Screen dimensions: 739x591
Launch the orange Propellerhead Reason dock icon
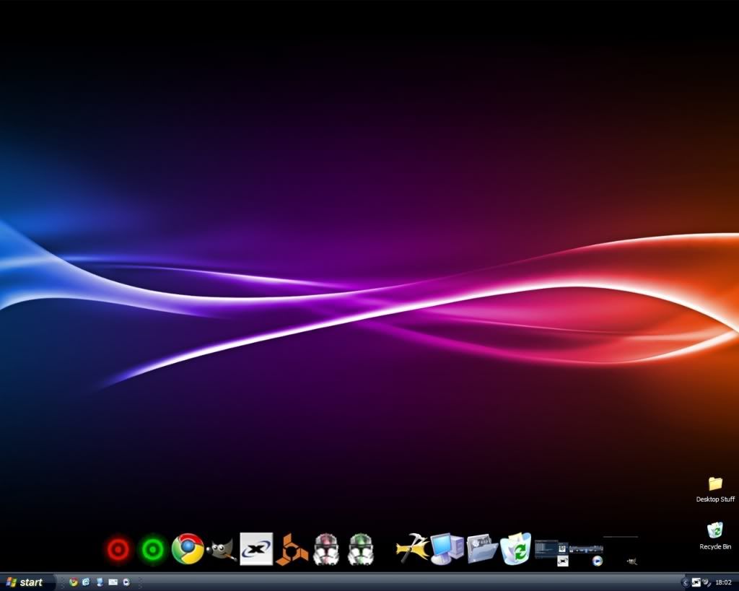(x=292, y=550)
